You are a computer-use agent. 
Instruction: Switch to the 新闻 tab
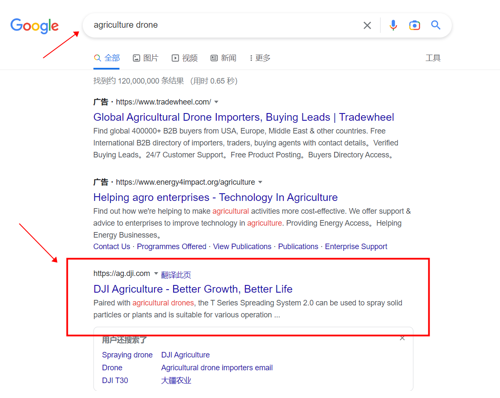224,58
